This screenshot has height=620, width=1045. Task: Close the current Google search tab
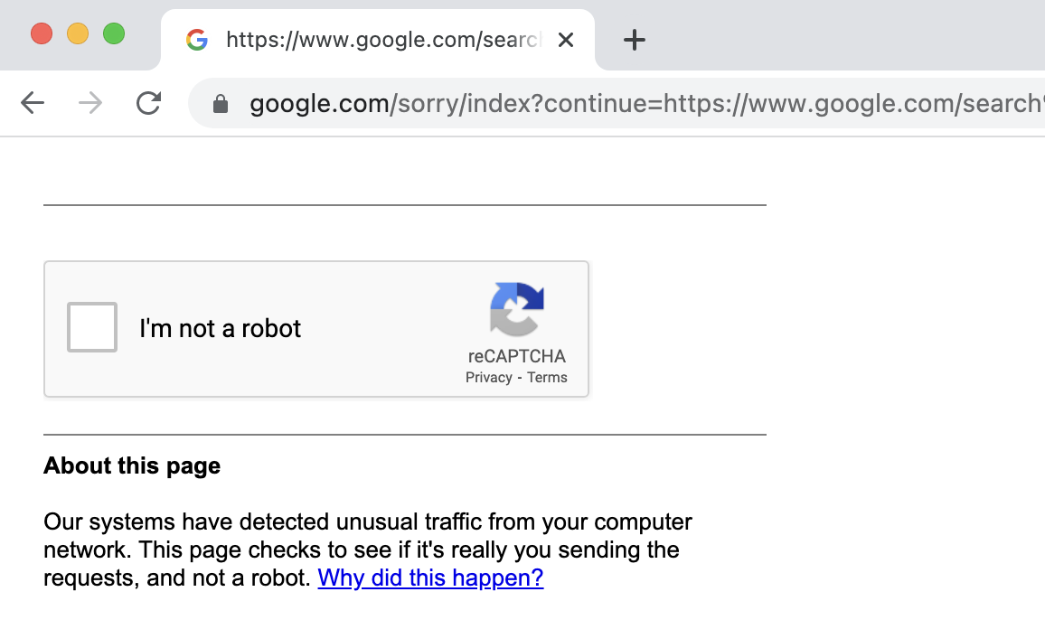(565, 40)
